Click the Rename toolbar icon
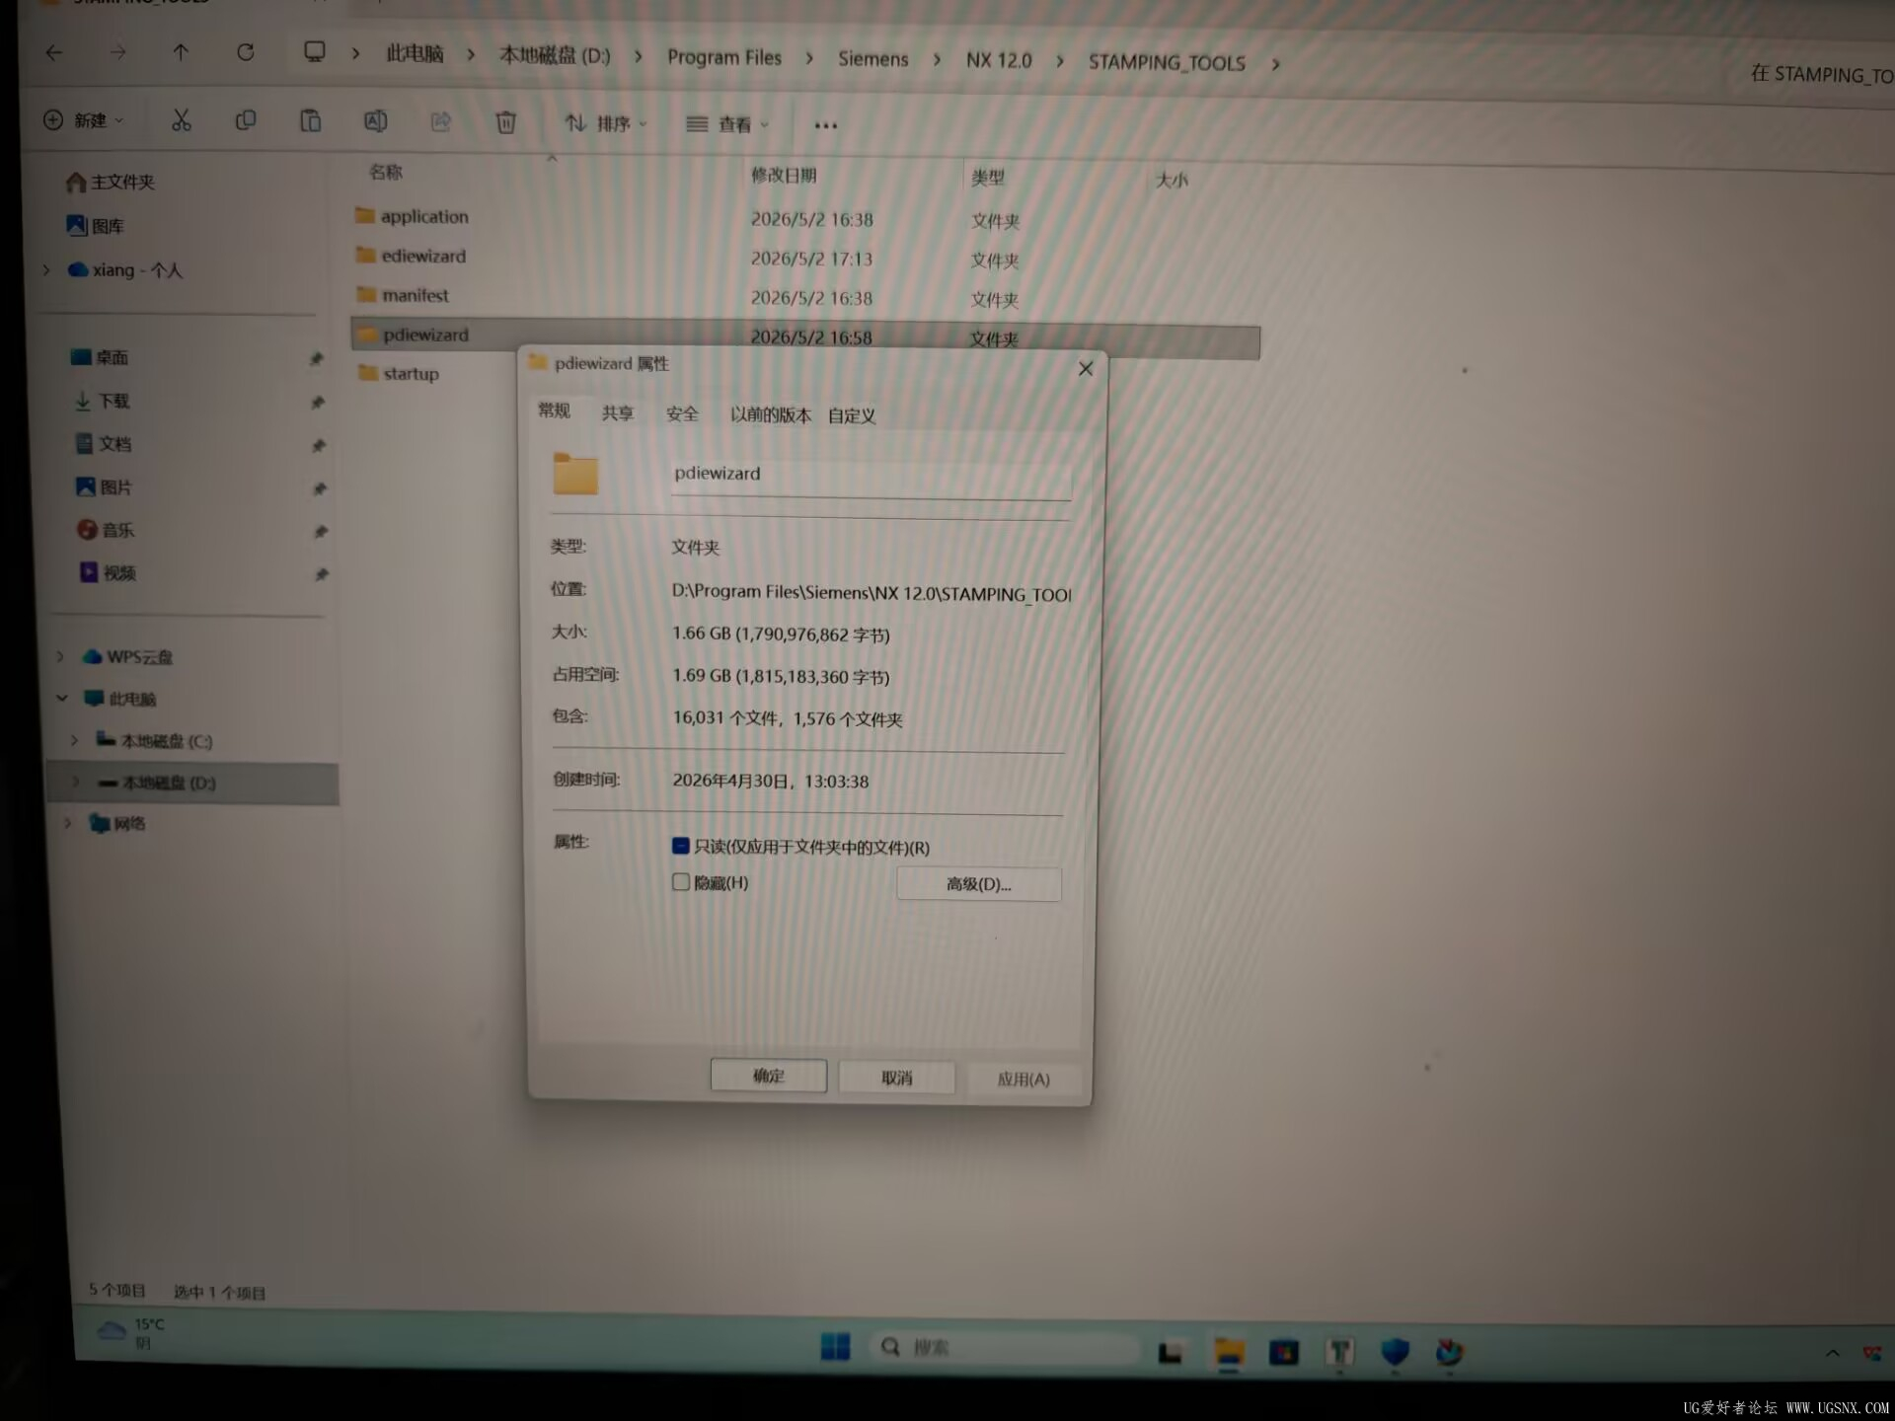Screen dimensions: 1895x1421 point(376,121)
